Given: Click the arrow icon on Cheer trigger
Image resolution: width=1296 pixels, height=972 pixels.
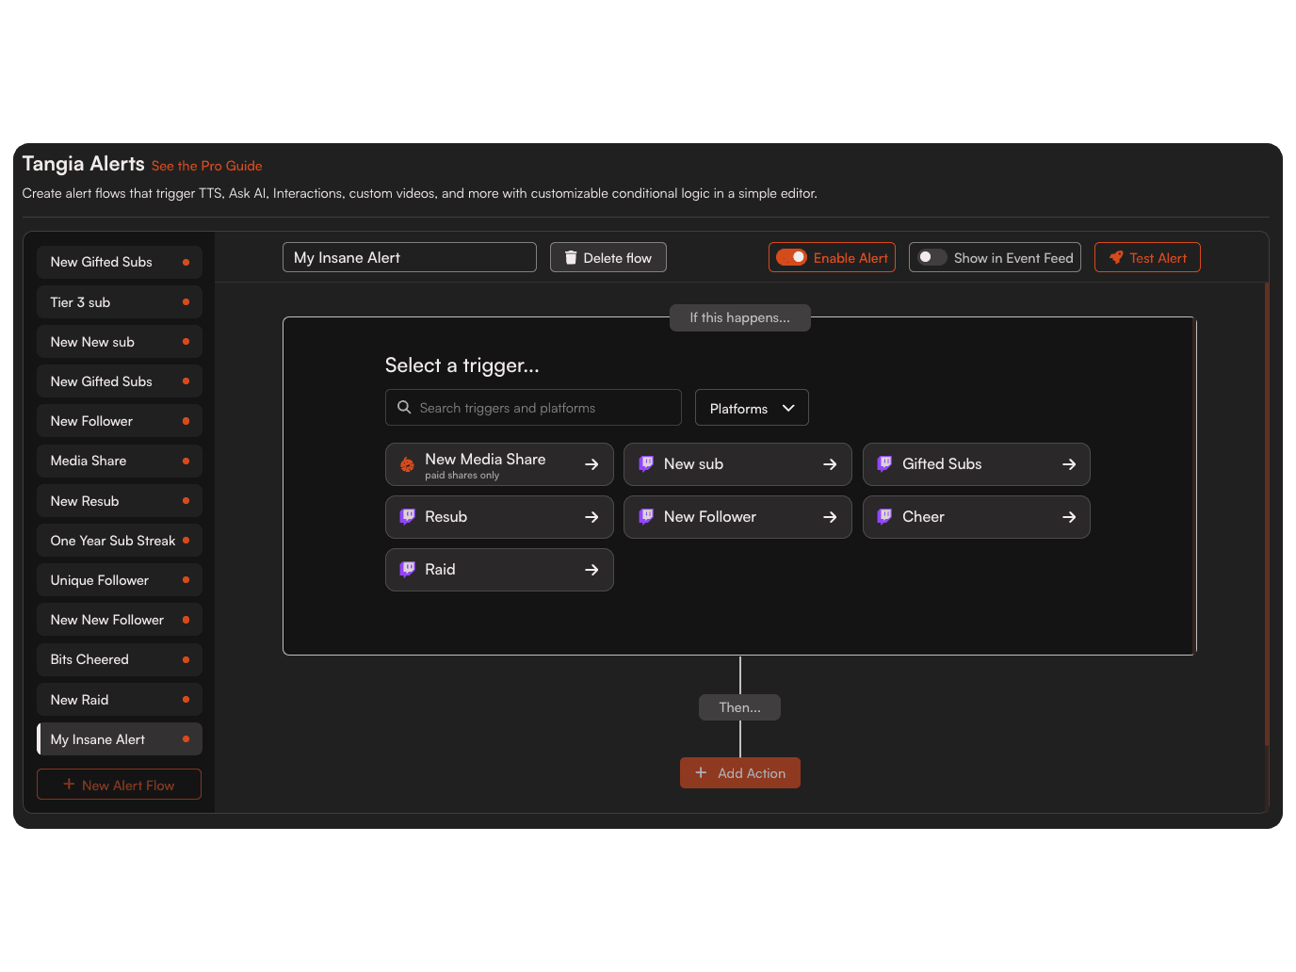Looking at the screenshot, I should (1069, 517).
